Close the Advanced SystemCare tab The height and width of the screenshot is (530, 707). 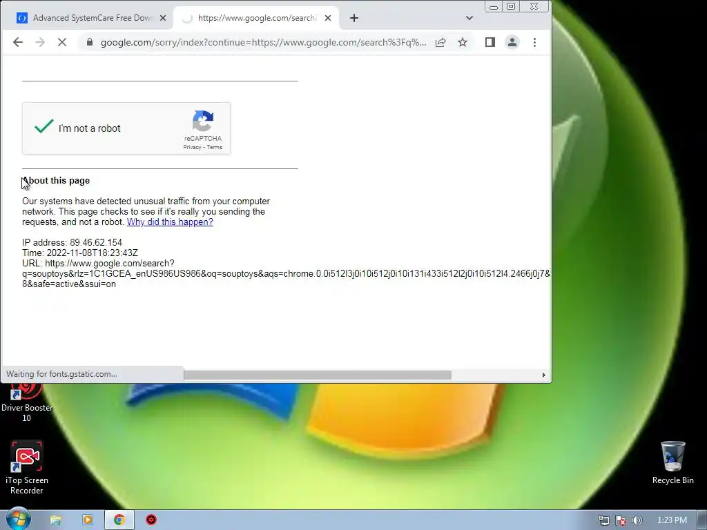pyautogui.click(x=163, y=18)
